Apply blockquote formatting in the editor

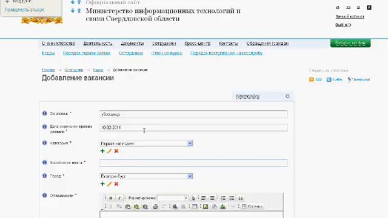point(241,198)
